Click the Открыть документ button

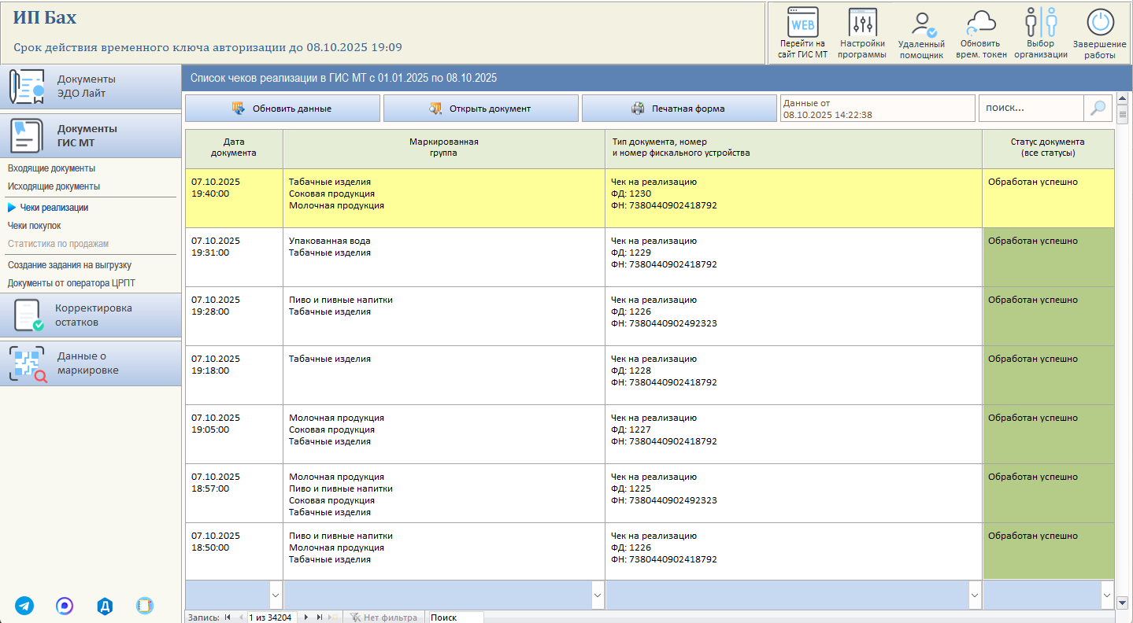[x=481, y=109]
